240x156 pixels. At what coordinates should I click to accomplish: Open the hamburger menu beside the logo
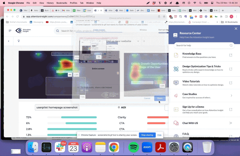11,31
